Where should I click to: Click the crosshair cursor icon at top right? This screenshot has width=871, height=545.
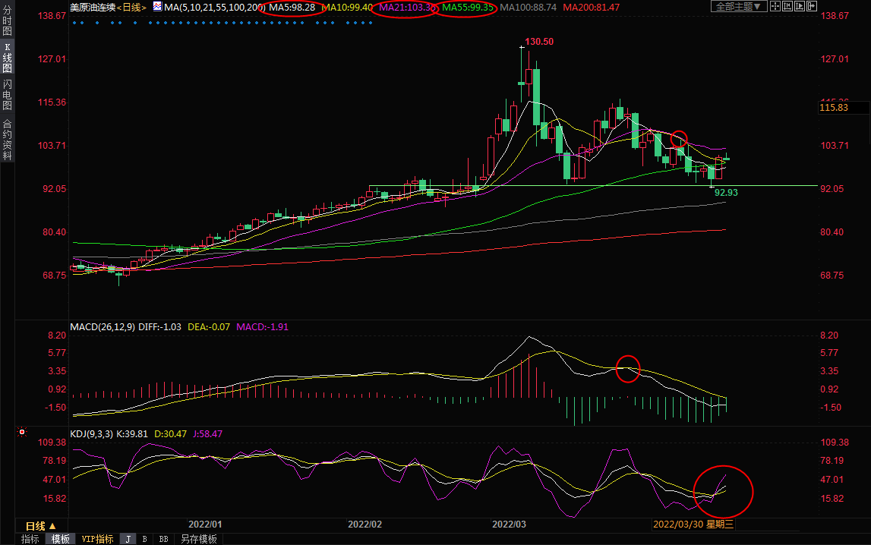[775, 6]
